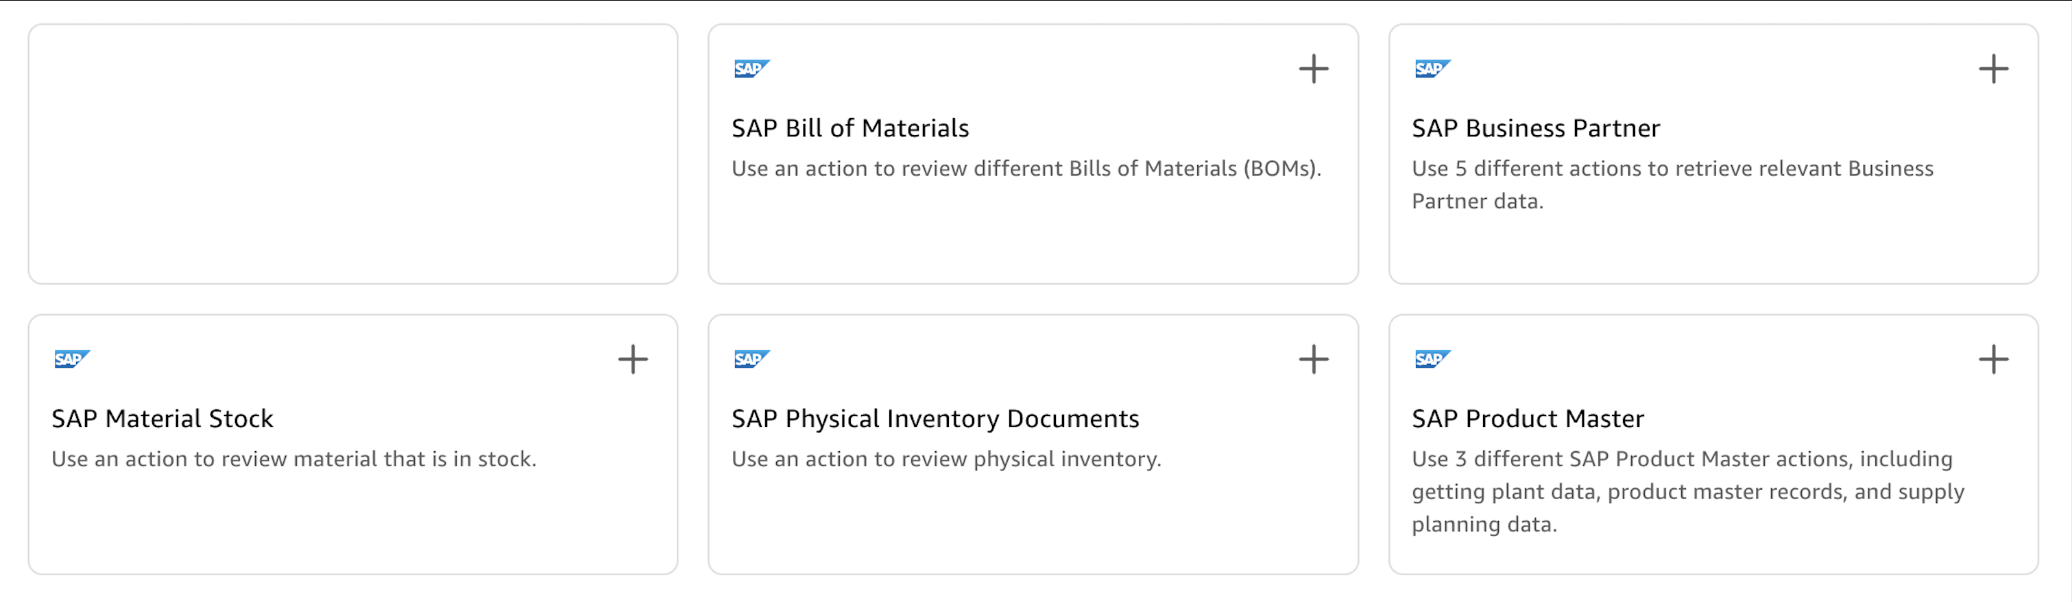Add the SAP Business Partner plugin
This screenshot has width=2072, height=602.
[x=1993, y=69]
